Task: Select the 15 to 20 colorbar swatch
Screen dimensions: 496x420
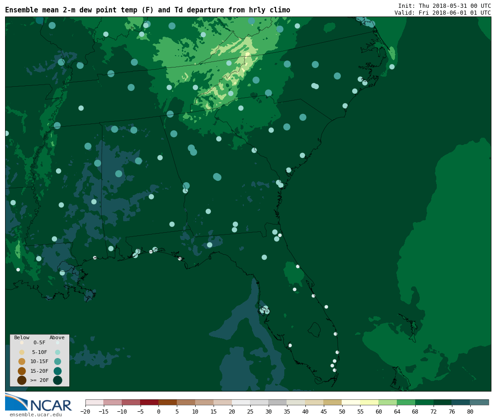Action: click(x=223, y=403)
